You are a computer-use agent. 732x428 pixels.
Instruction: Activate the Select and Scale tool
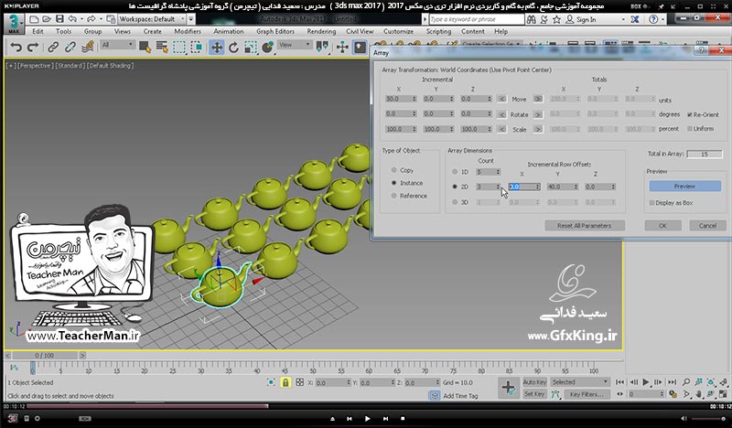tap(251, 48)
